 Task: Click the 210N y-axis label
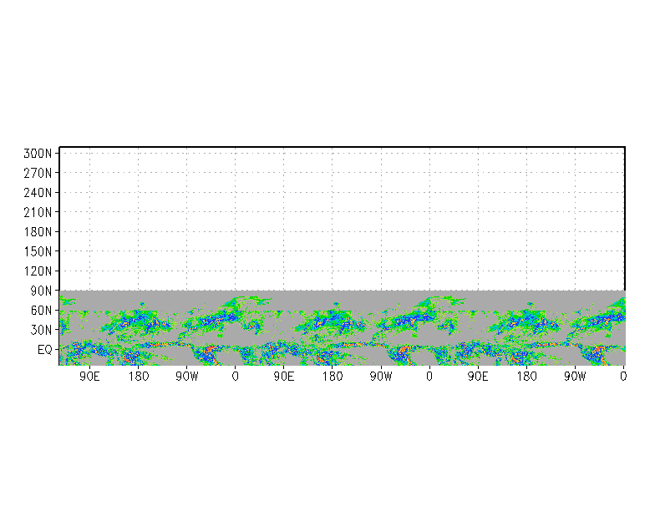38,212
